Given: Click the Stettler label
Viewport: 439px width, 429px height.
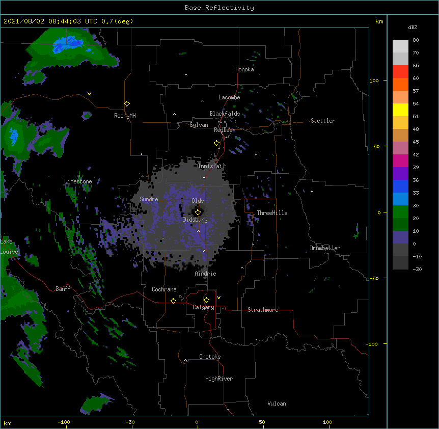Looking at the screenshot, I should [x=323, y=121].
